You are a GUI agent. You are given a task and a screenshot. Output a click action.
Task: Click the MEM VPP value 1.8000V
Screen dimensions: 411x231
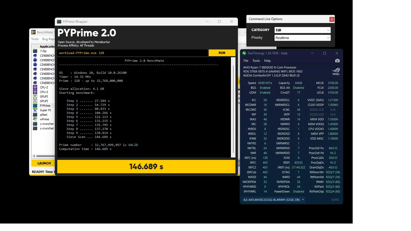(x=333, y=134)
